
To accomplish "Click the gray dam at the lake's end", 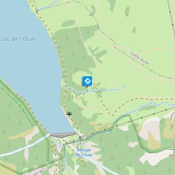I will point(63,135).
